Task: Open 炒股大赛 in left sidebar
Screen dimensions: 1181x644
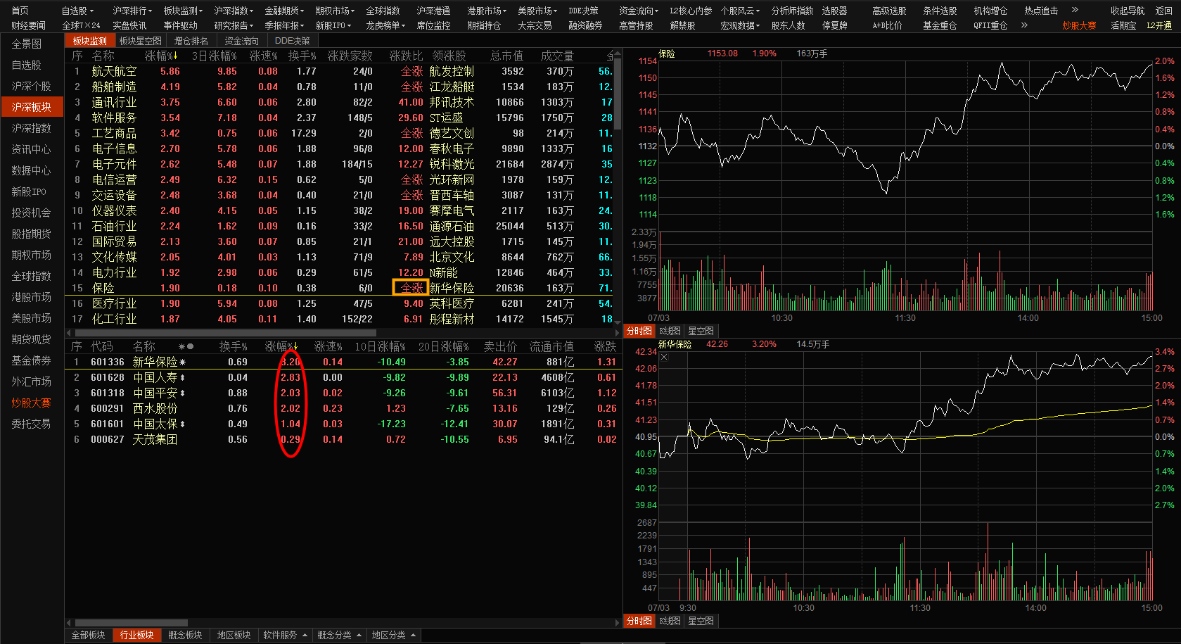Action: (31, 403)
